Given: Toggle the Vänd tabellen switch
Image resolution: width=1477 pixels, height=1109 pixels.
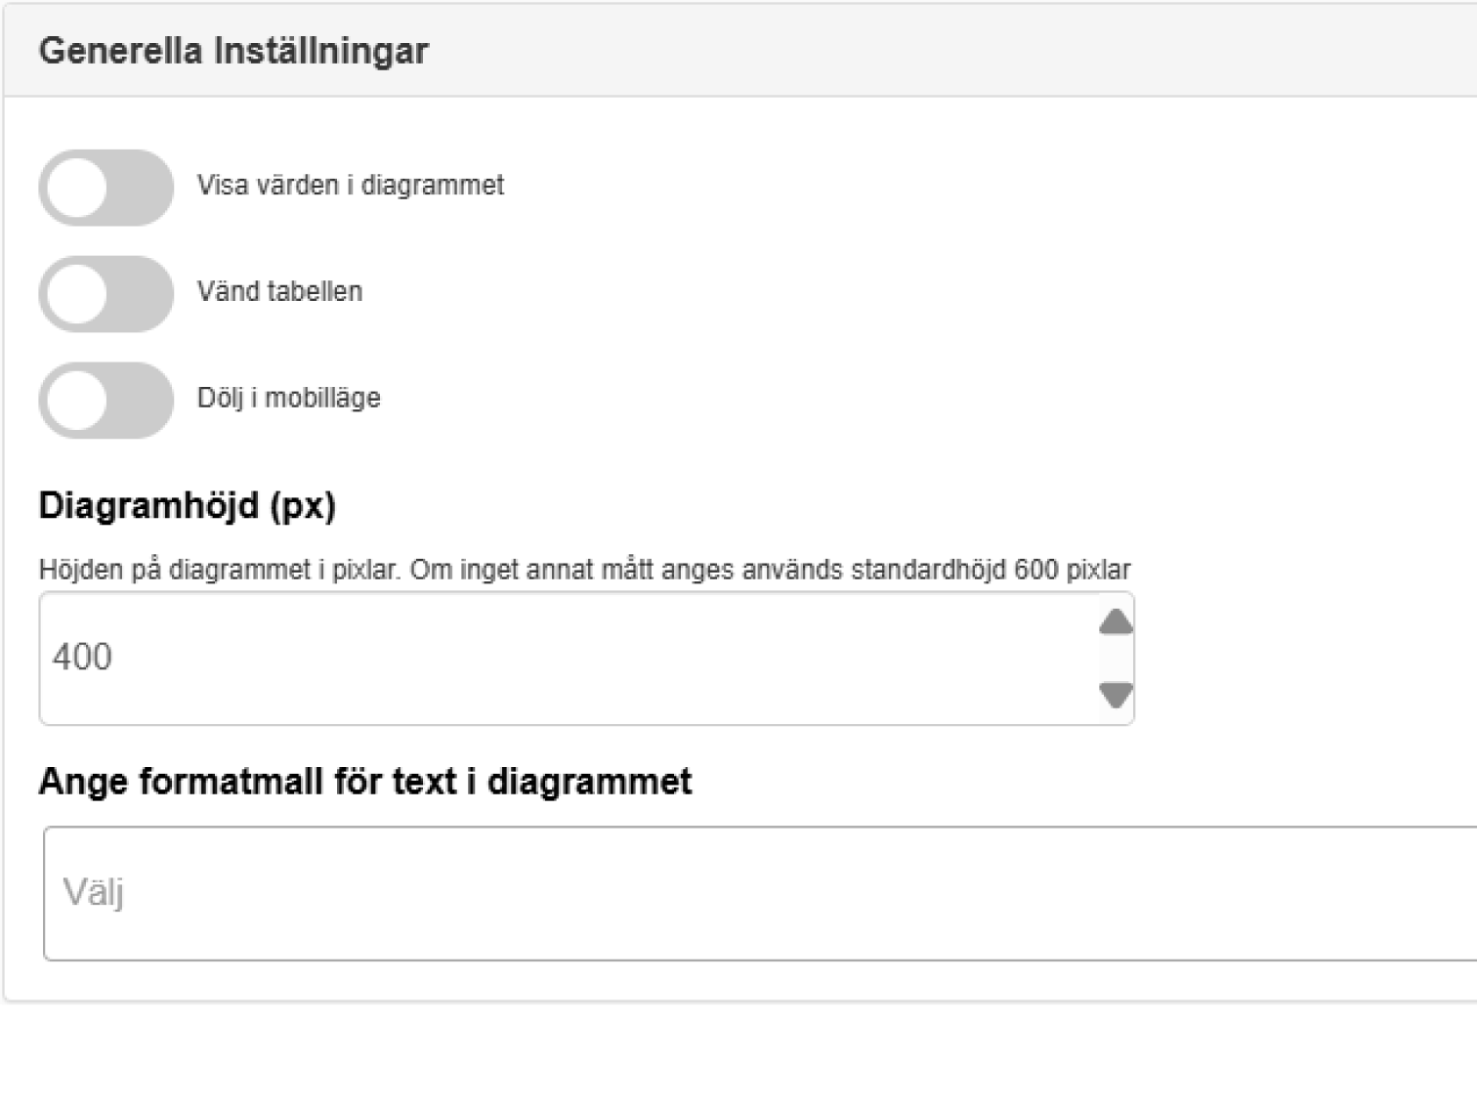Looking at the screenshot, I should pos(106,293).
